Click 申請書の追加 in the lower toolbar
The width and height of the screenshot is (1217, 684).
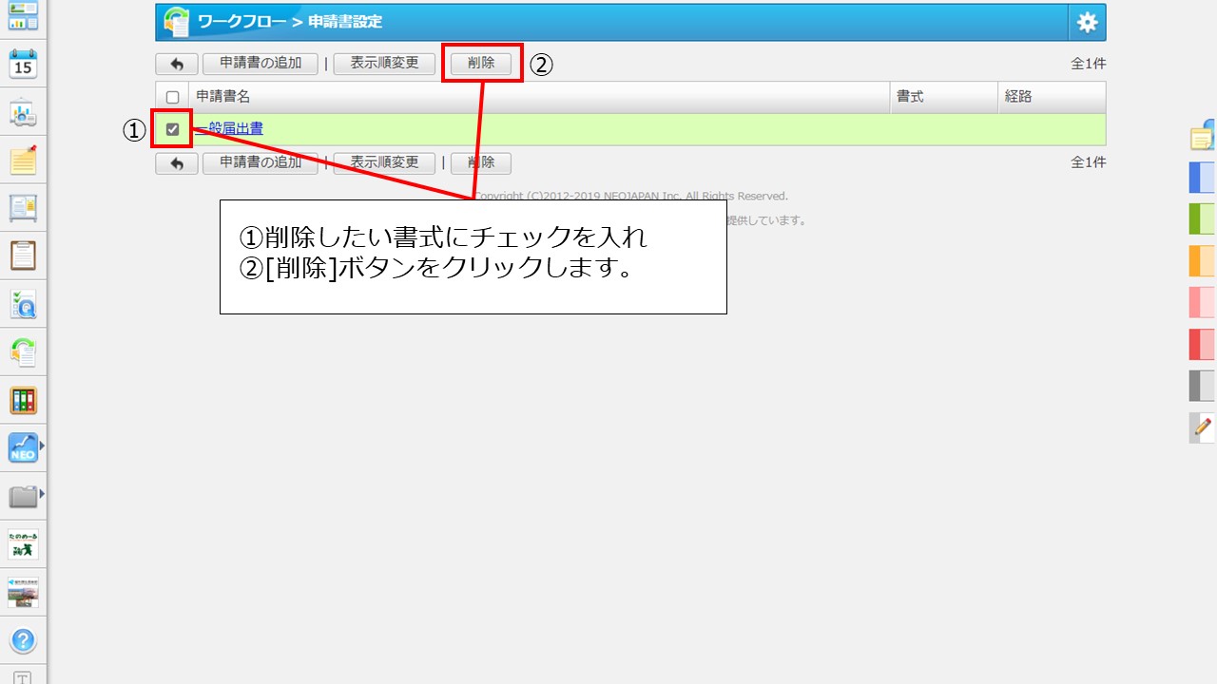261,162
